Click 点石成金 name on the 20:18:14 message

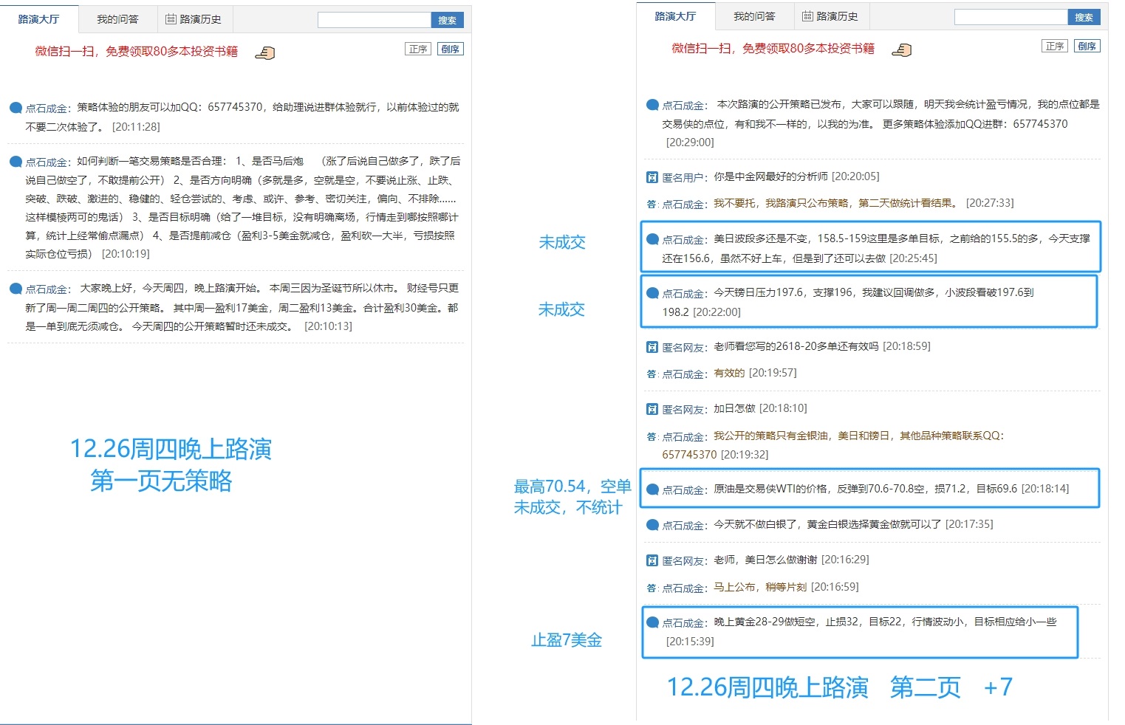click(684, 490)
